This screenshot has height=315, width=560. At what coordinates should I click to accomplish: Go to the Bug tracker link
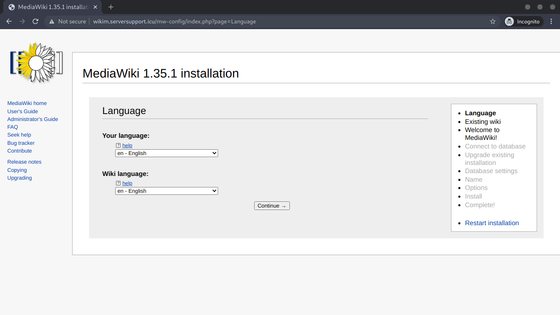(21, 143)
